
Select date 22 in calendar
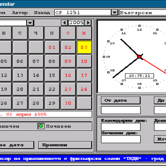52,89
